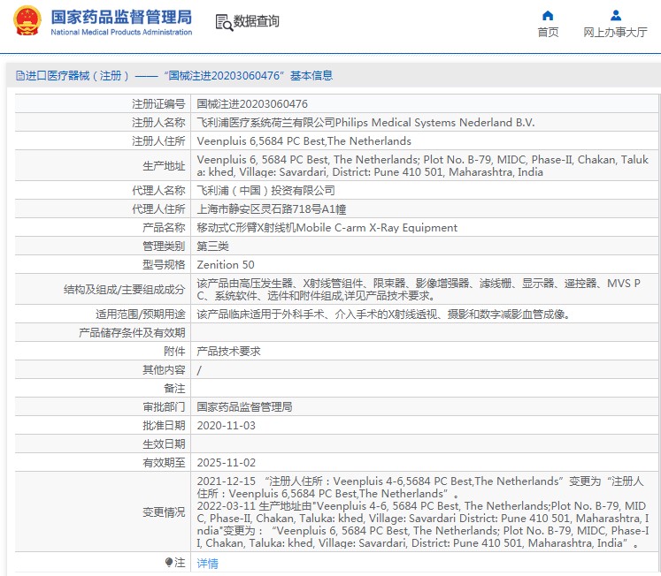Go to 首页 link text
Image resolution: width=661 pixels, height=576 pixels.
[548, 33]
